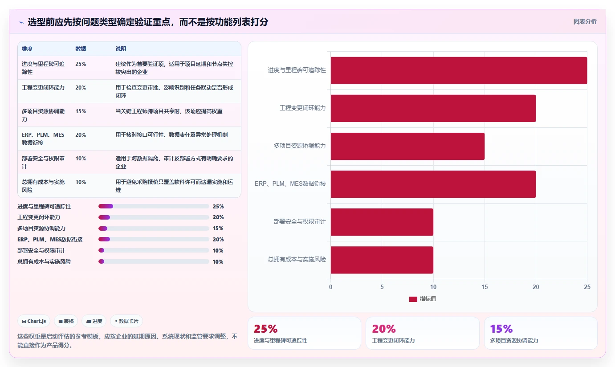
Task: Click the ERP、PLM、MES数据衔接 progress bar
Action: tap(154, 240)
